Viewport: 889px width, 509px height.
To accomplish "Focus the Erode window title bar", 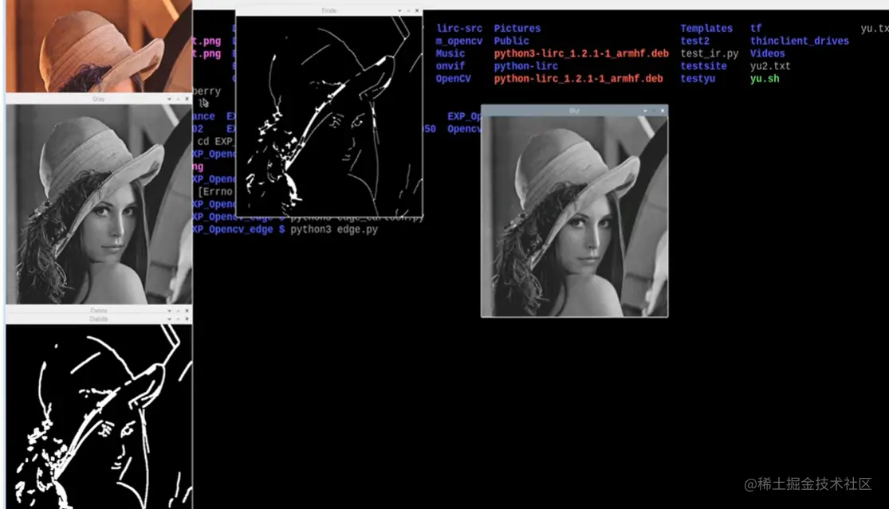I will click(x=328, y=11).
